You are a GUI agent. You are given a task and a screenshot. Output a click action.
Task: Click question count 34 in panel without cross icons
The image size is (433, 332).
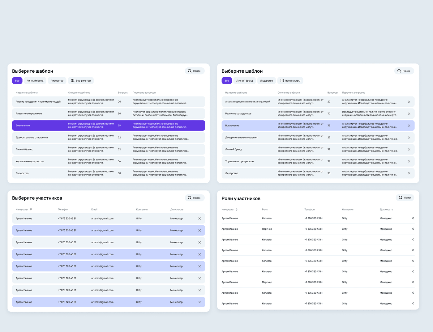coord(119,161)
